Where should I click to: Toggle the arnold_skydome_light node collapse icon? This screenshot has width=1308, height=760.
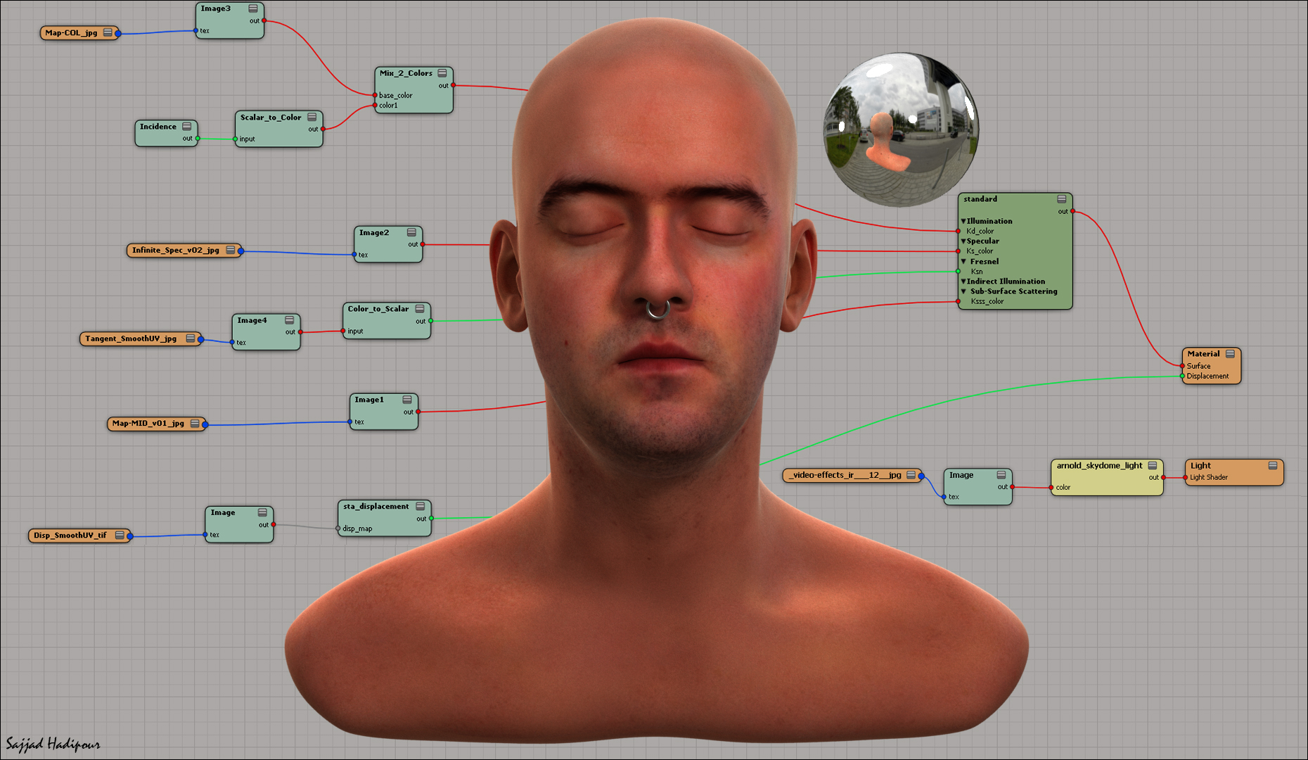coord(1153,466)
